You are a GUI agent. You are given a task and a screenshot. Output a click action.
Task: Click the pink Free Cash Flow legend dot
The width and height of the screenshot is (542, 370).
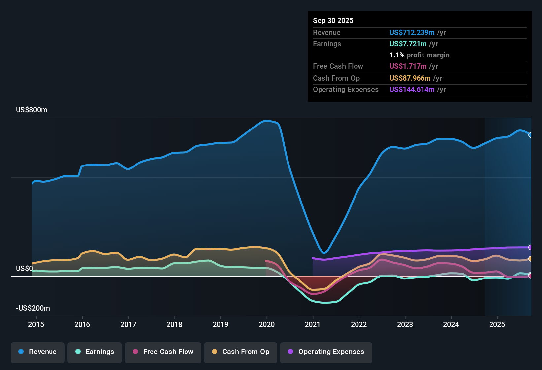pyautogui.click(x=135, y=352)
